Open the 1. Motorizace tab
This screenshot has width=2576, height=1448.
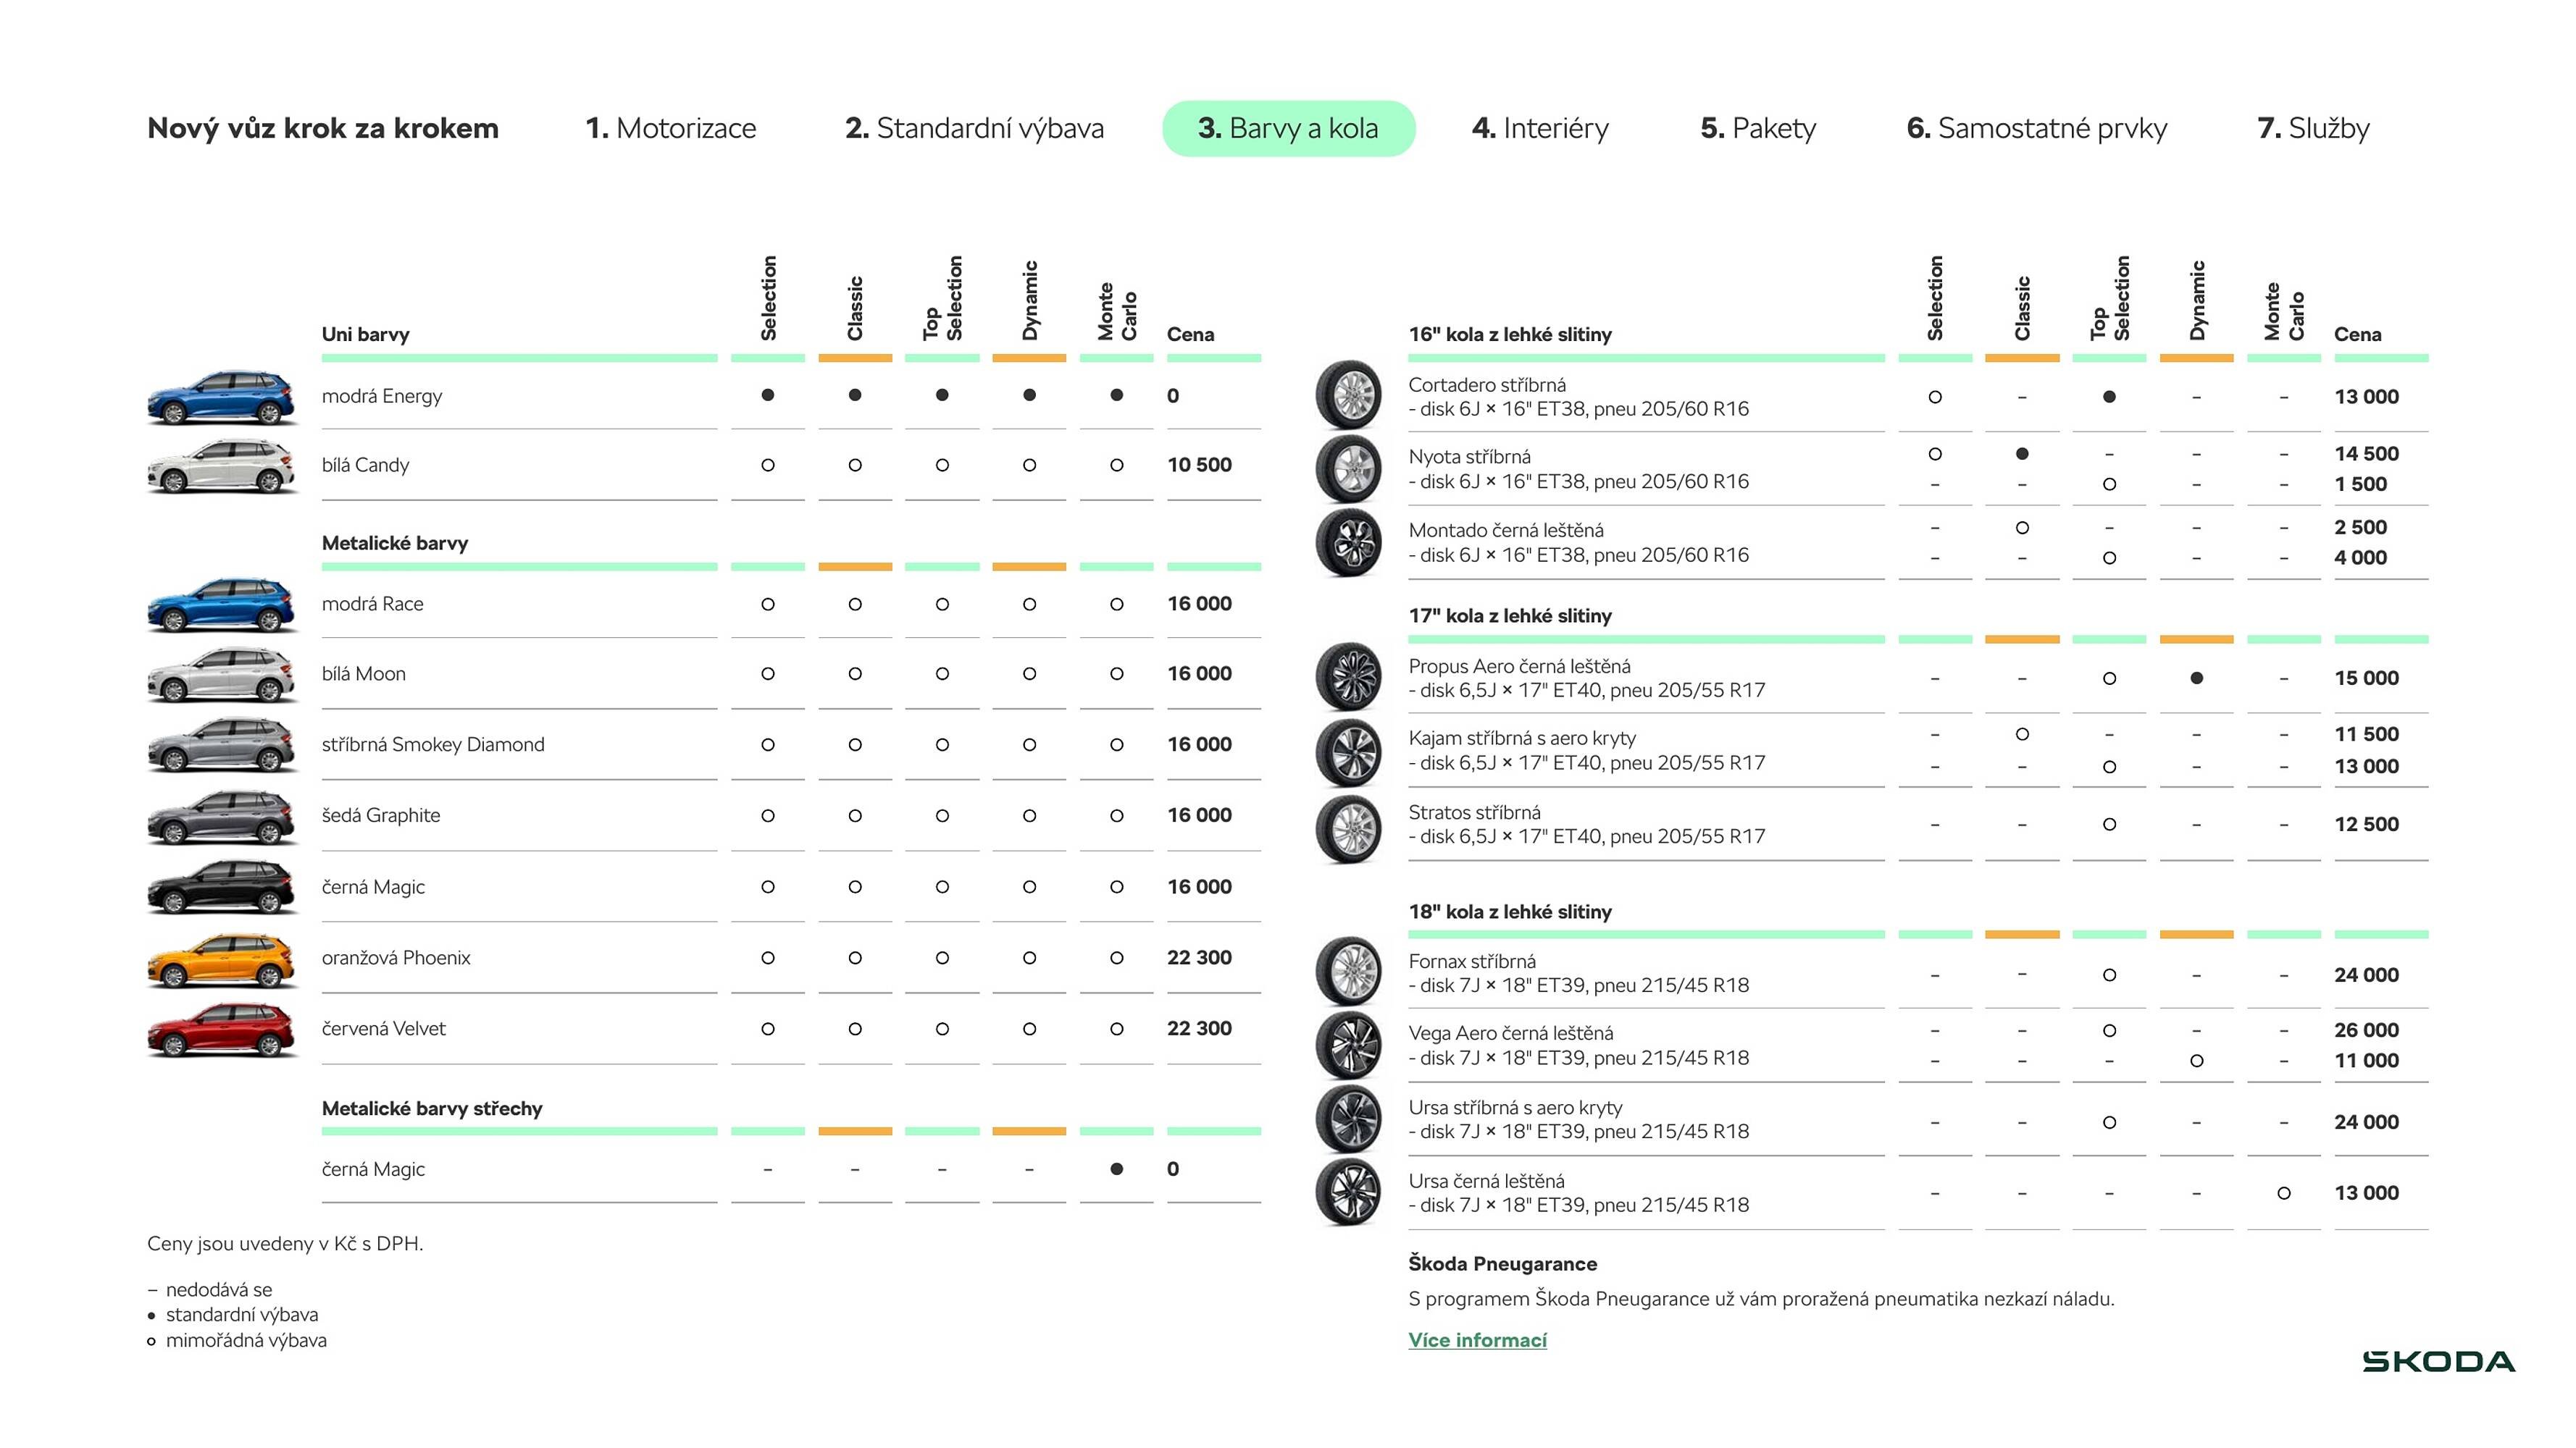(671, 128)
